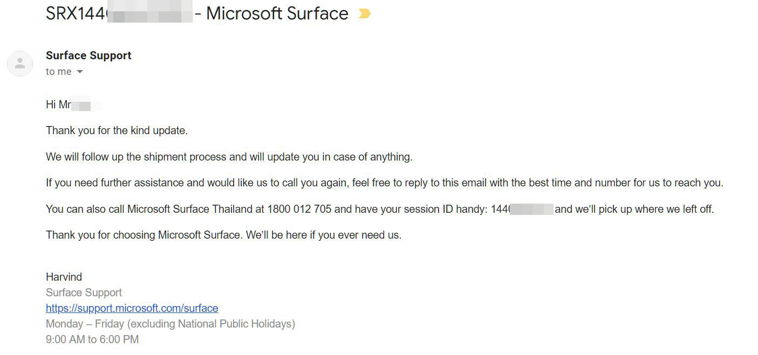This screenshot has height=355, width=758.
Task: Click the blurred session ID in the body
Action: tap(522, 209)
